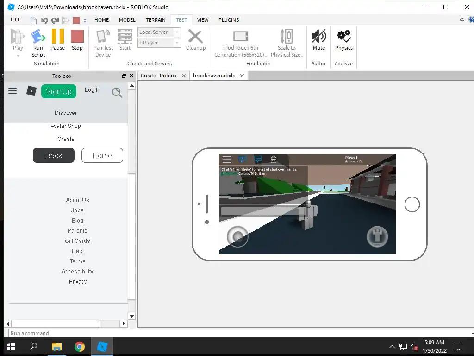Click the quick access Play icon
Screen dimensions: 474x356
tap(66, 20)
